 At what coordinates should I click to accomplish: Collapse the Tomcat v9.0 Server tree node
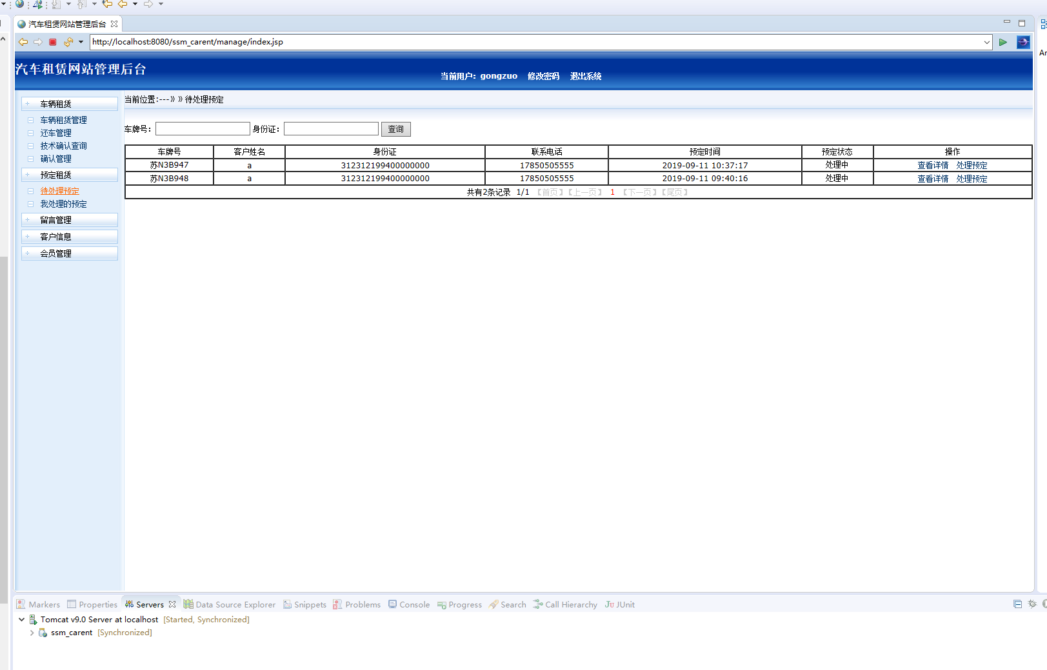(21, 620)
